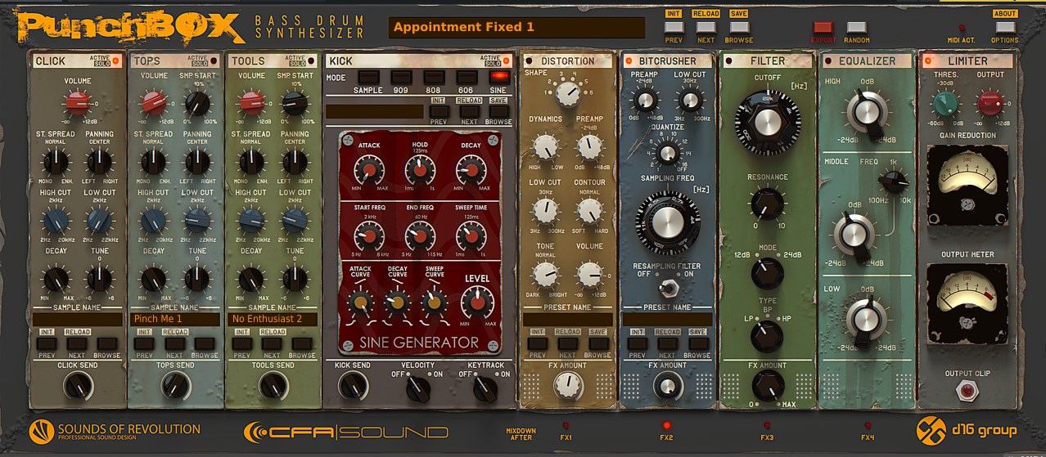
Task: Toggle the Bitcrusher module power LED
Action: (629, 60)
